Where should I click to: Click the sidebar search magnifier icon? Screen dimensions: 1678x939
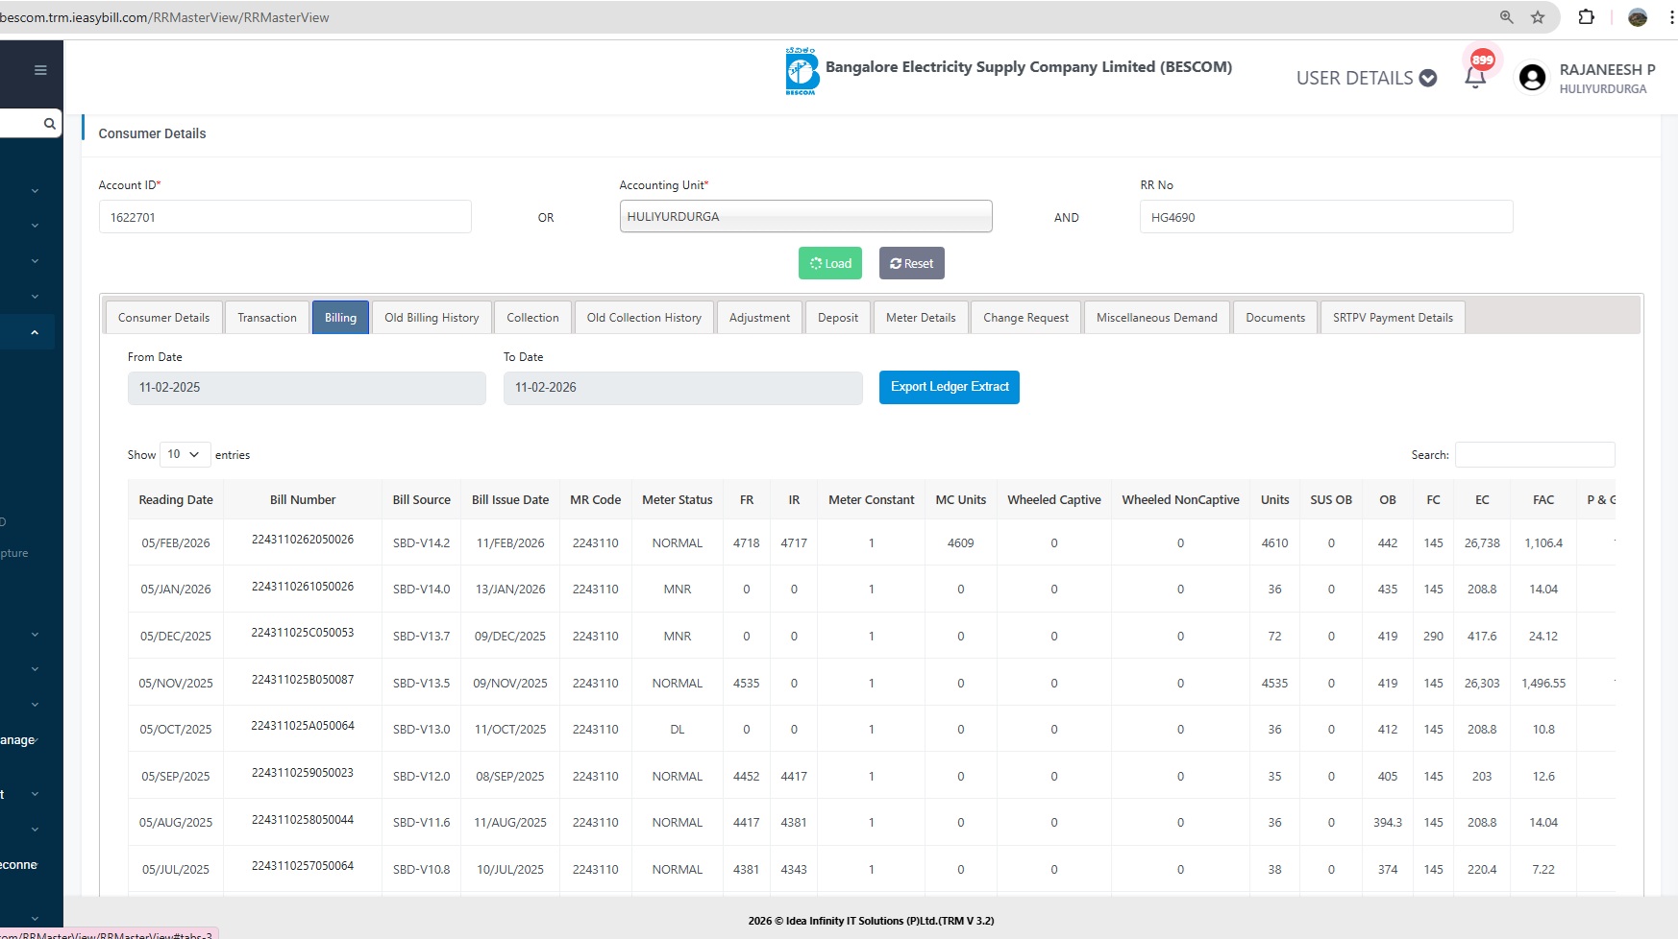tap(49, 124)
